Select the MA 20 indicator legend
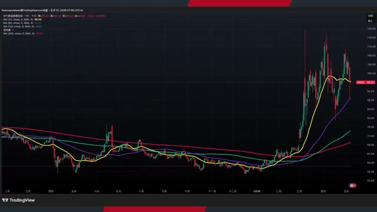The image size is (377, 212). 18,19
